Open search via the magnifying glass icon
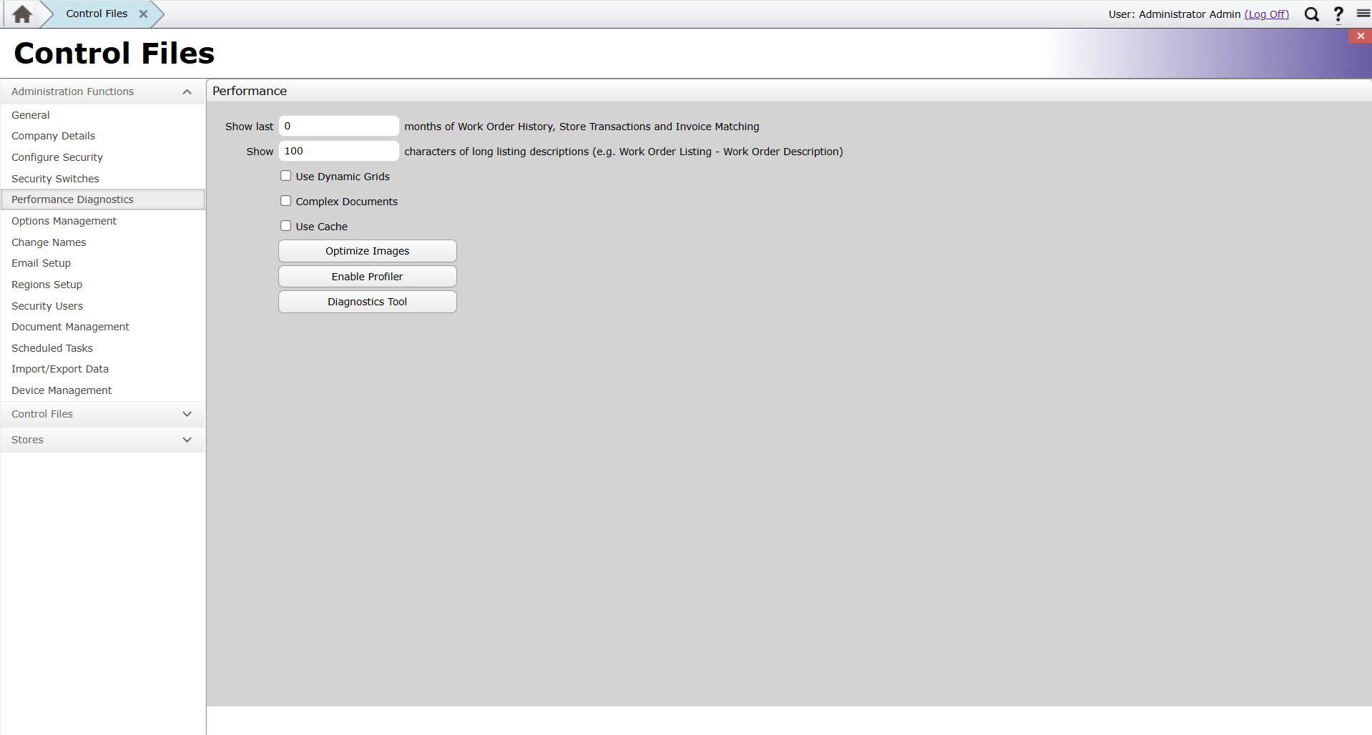 tap(1311, 14)
